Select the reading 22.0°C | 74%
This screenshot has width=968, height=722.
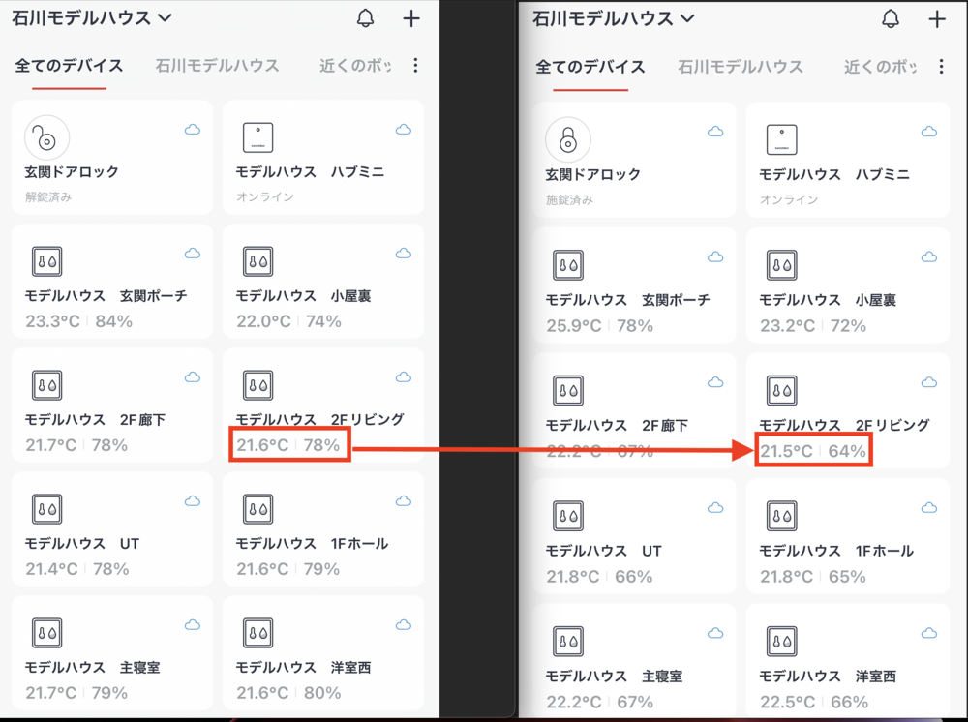[288, 321]
